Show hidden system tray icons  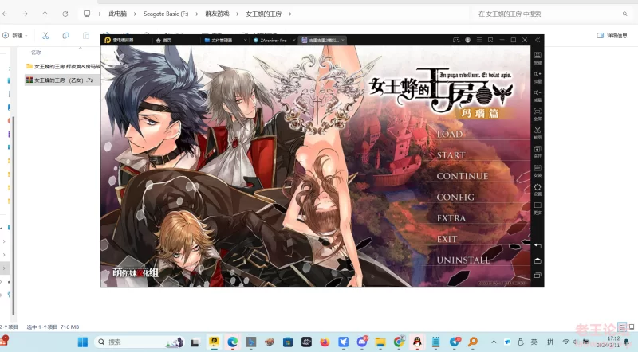point(494,342)
